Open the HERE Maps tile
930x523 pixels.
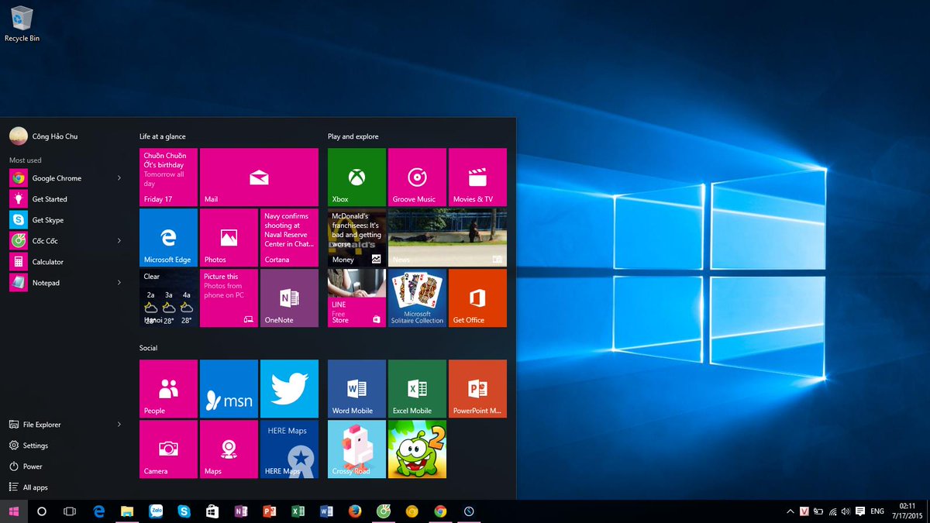pos(289,449)
